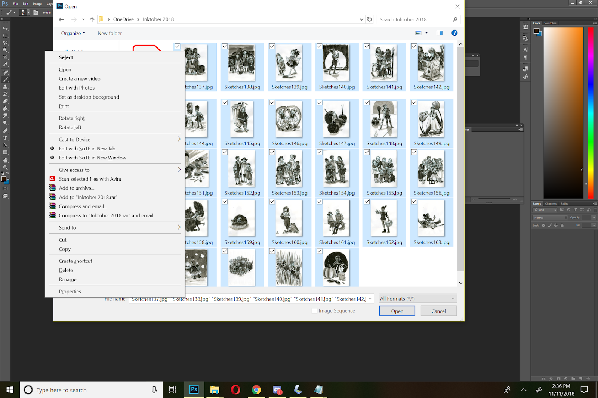The image size is (598, 398).
Task: Select the Eraser tool
Action: click(x=5, y=101)
